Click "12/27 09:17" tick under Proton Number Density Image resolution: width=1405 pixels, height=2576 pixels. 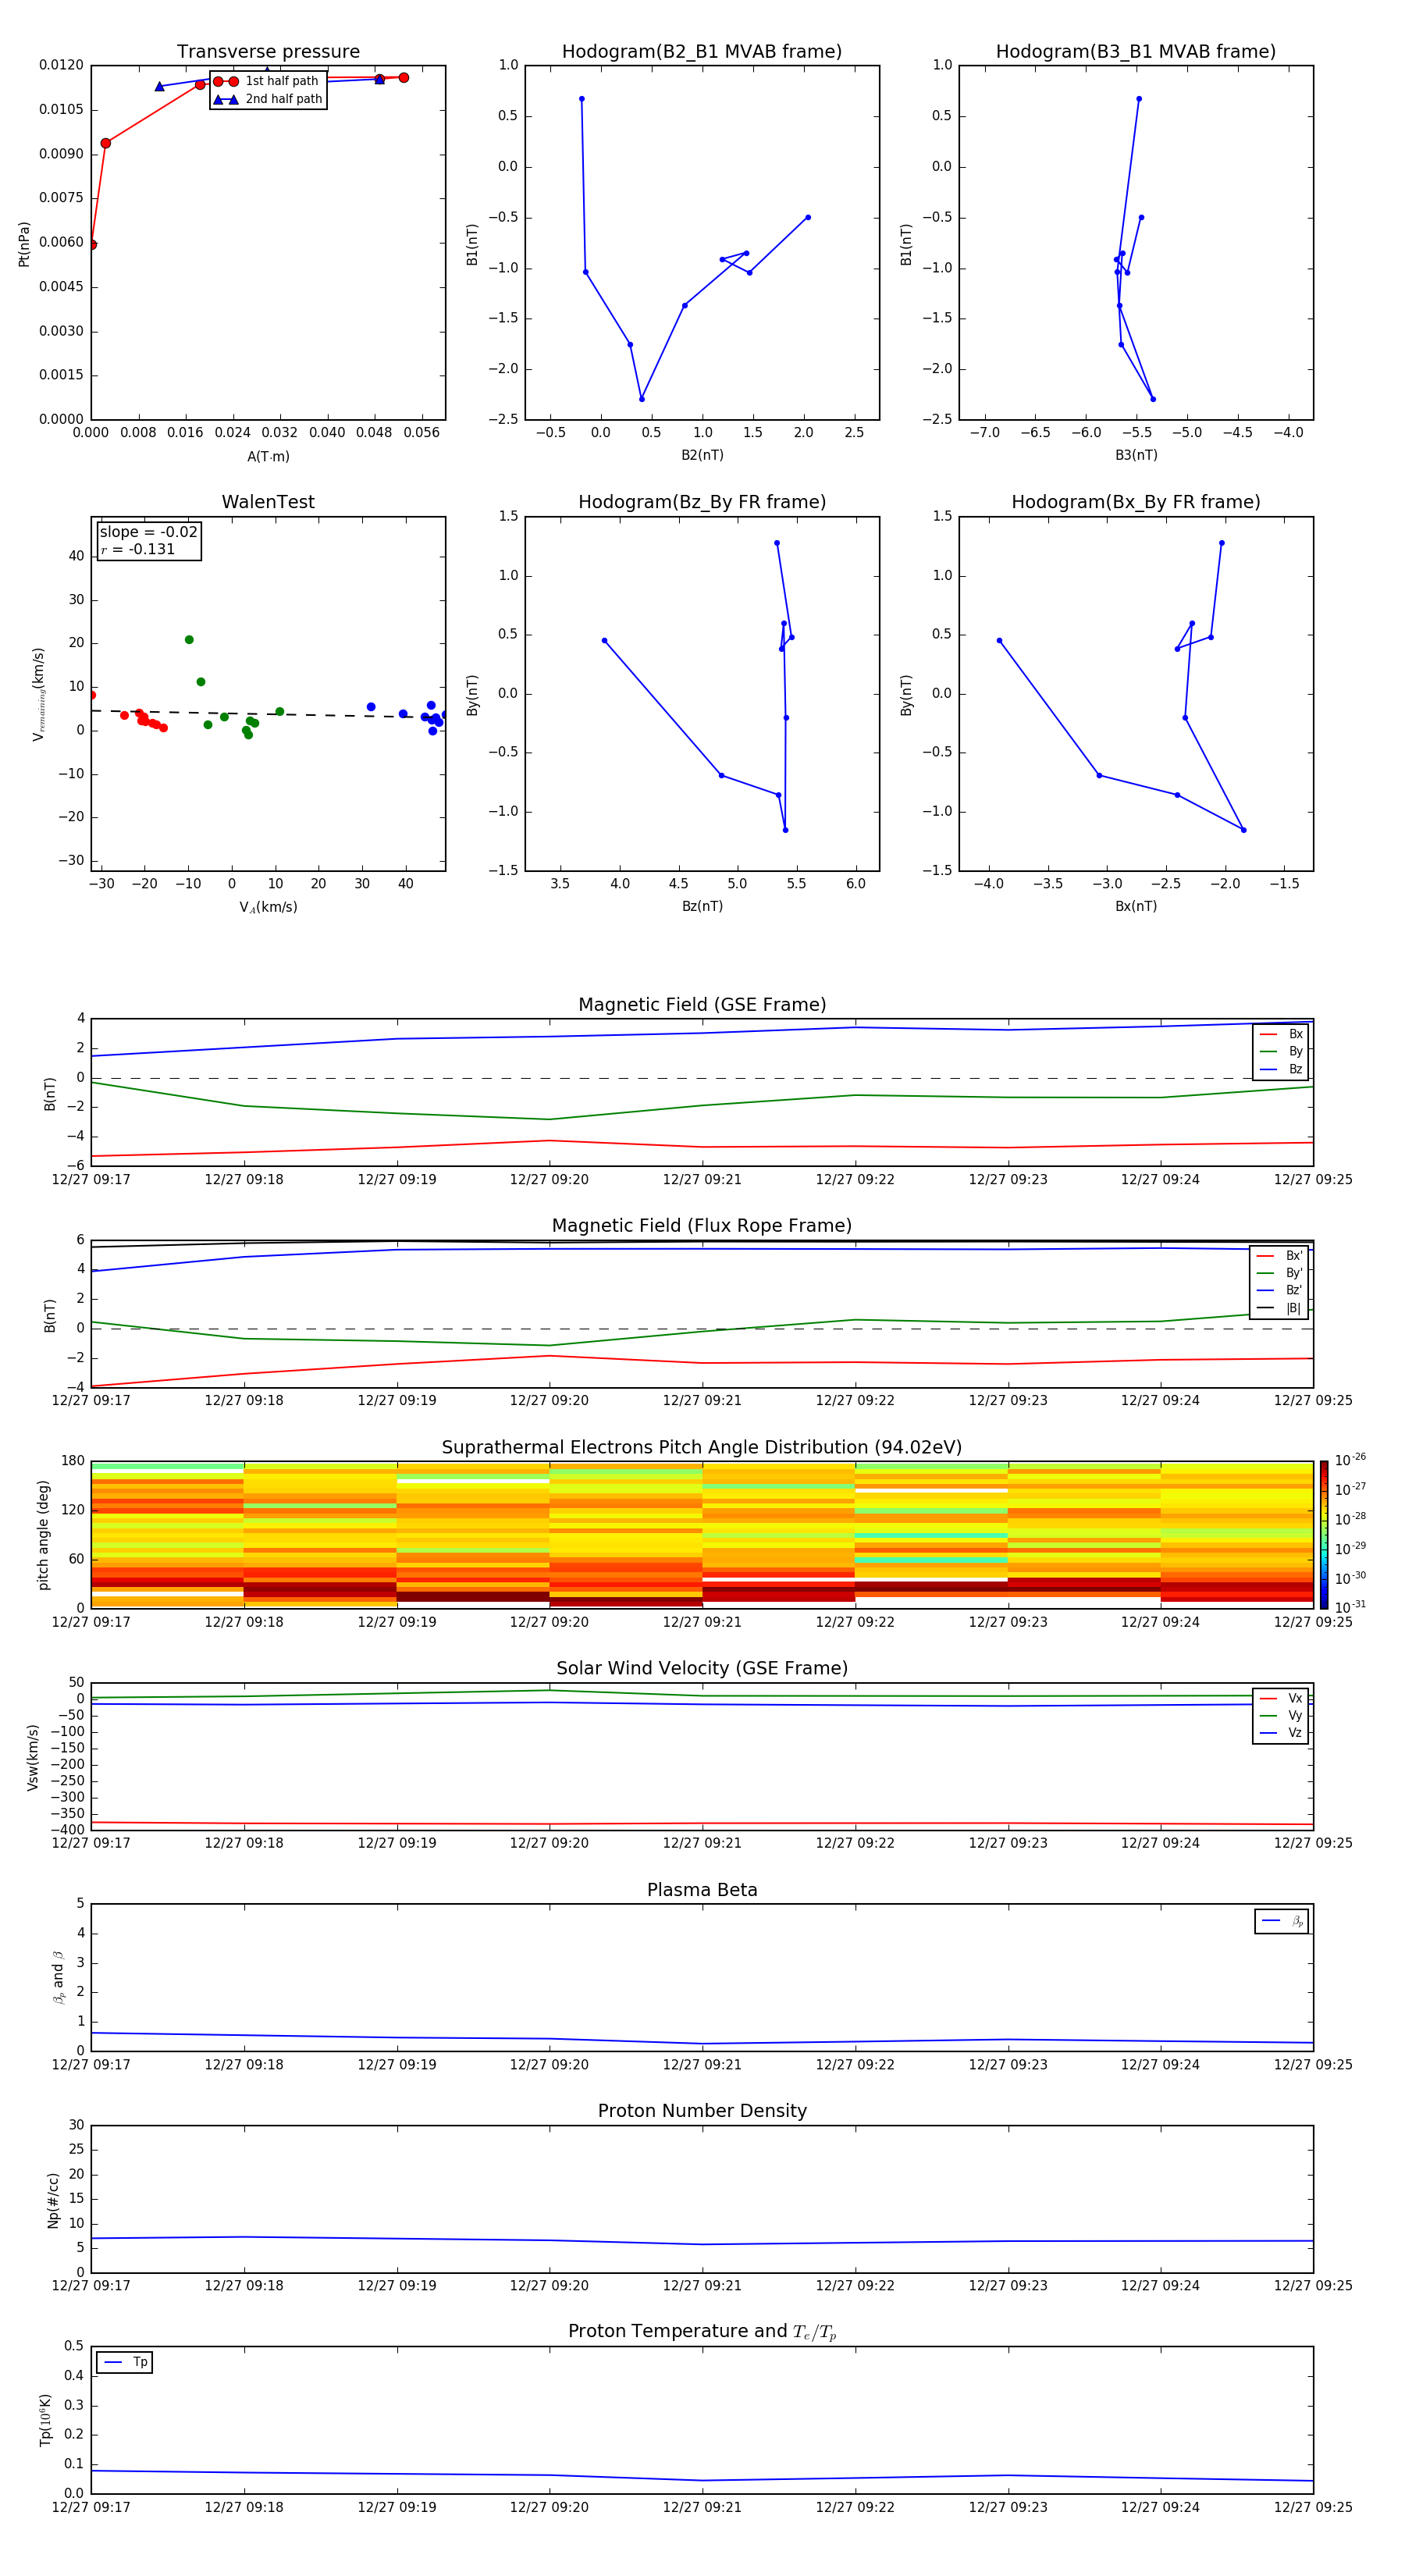[x=91, y=2285]
